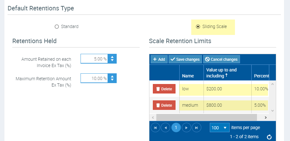
Task: Click the Amount Retained percentage field
Action: 94,59
